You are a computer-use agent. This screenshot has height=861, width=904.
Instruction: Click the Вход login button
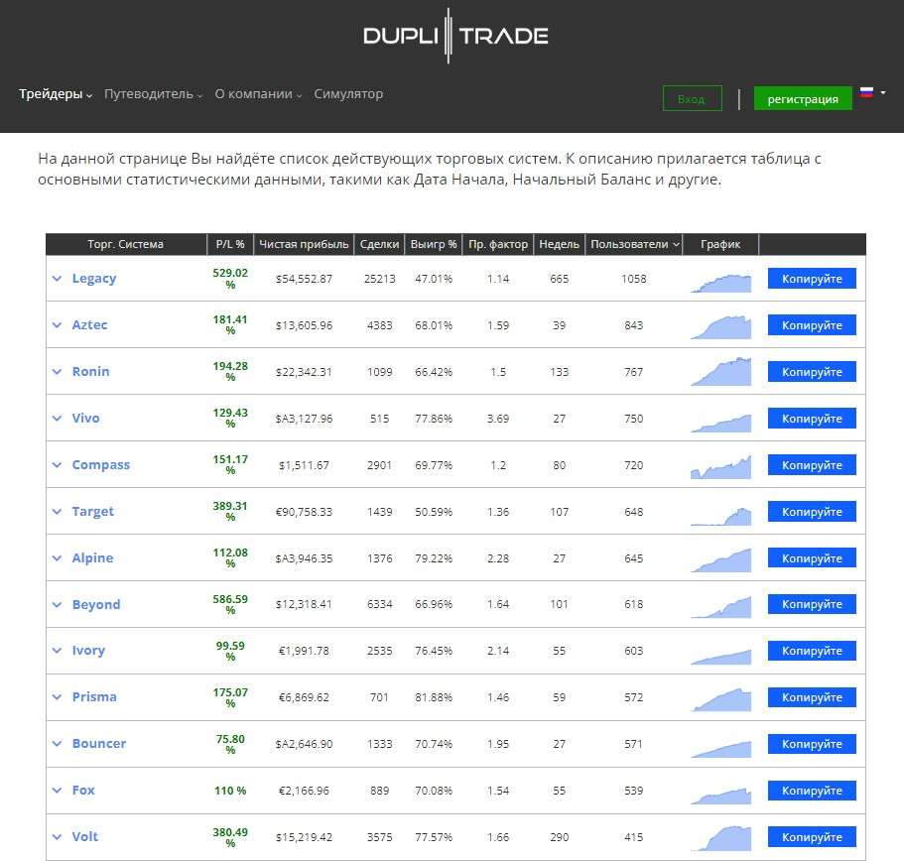click(692, 98)
